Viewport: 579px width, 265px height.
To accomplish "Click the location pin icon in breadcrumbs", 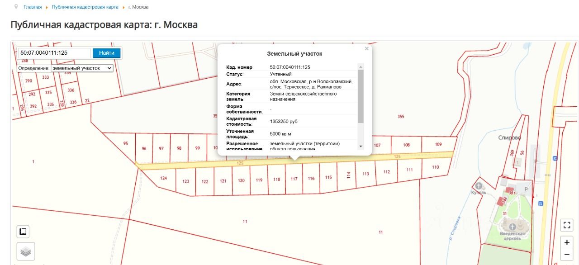I will tap(17, 7).
